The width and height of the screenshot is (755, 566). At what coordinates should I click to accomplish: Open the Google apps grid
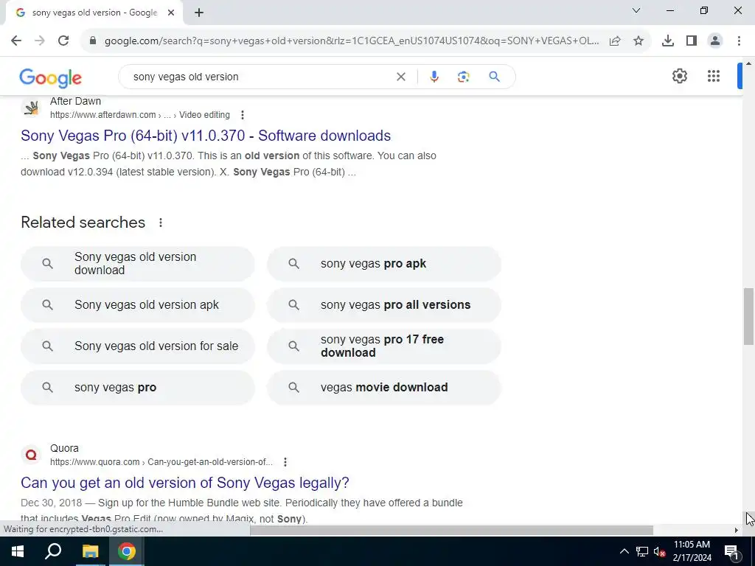point(714,76)
